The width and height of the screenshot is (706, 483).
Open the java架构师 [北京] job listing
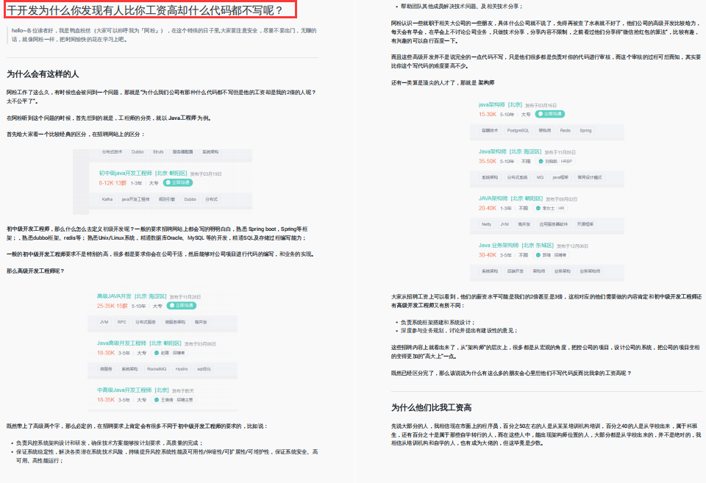tap(500, 104)
